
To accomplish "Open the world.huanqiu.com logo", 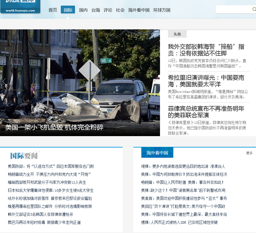I will (x=20, y=7).
